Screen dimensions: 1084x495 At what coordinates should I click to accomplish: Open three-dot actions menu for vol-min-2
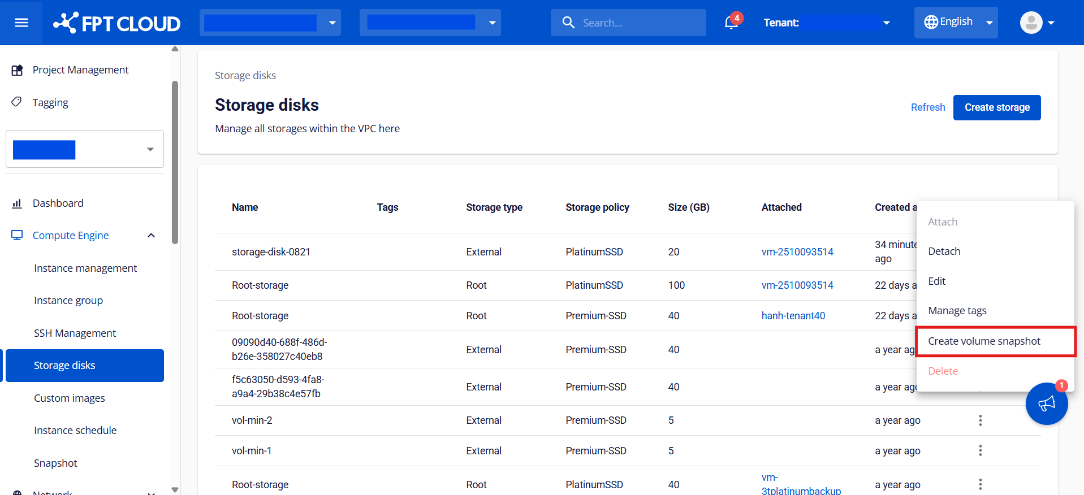click(980, 420)
